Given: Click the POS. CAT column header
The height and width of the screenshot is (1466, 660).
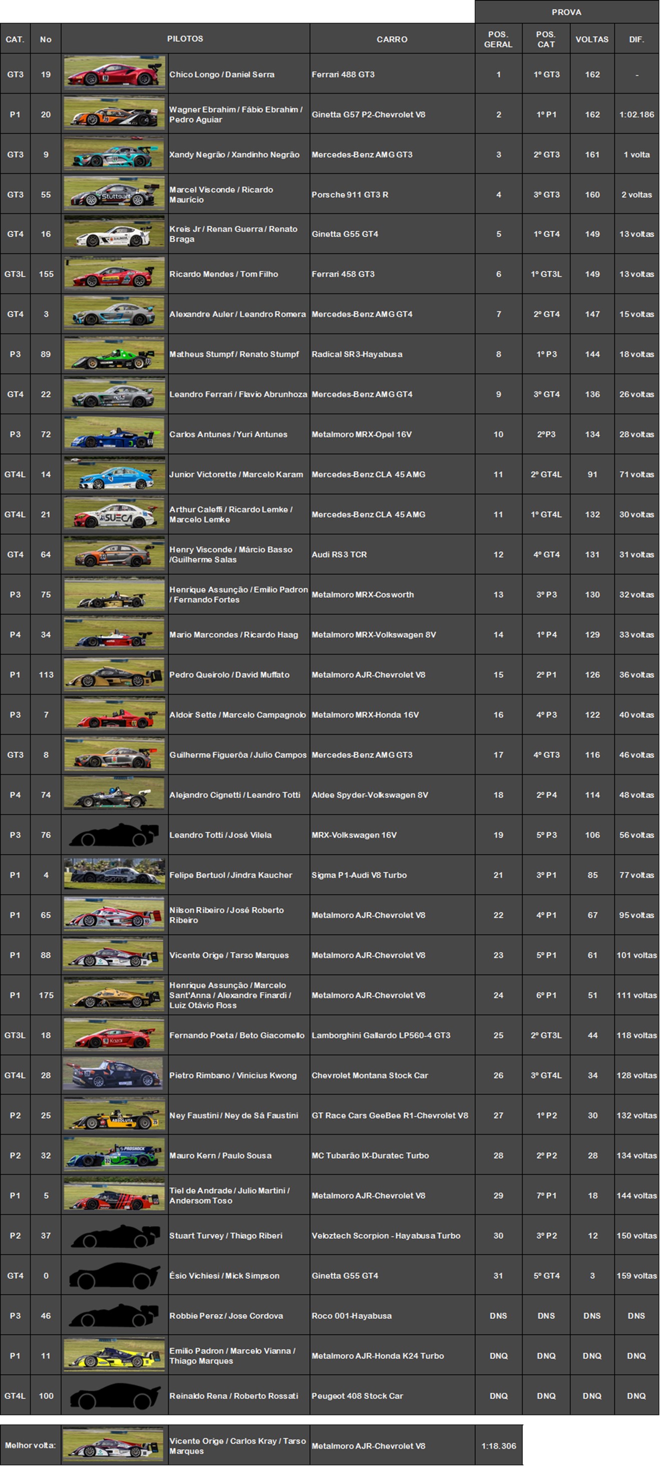Looking at the screenshot, I should pyautogui.click(x=546, y=39).
